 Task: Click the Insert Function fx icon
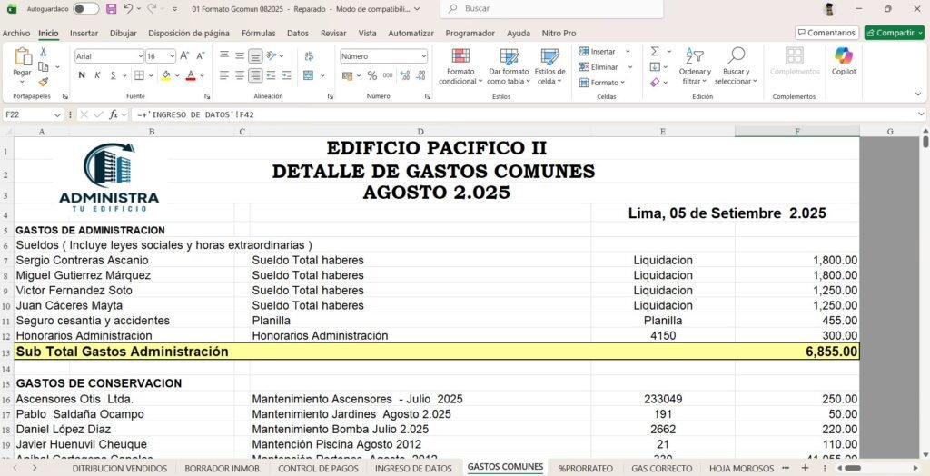point(114,114)
